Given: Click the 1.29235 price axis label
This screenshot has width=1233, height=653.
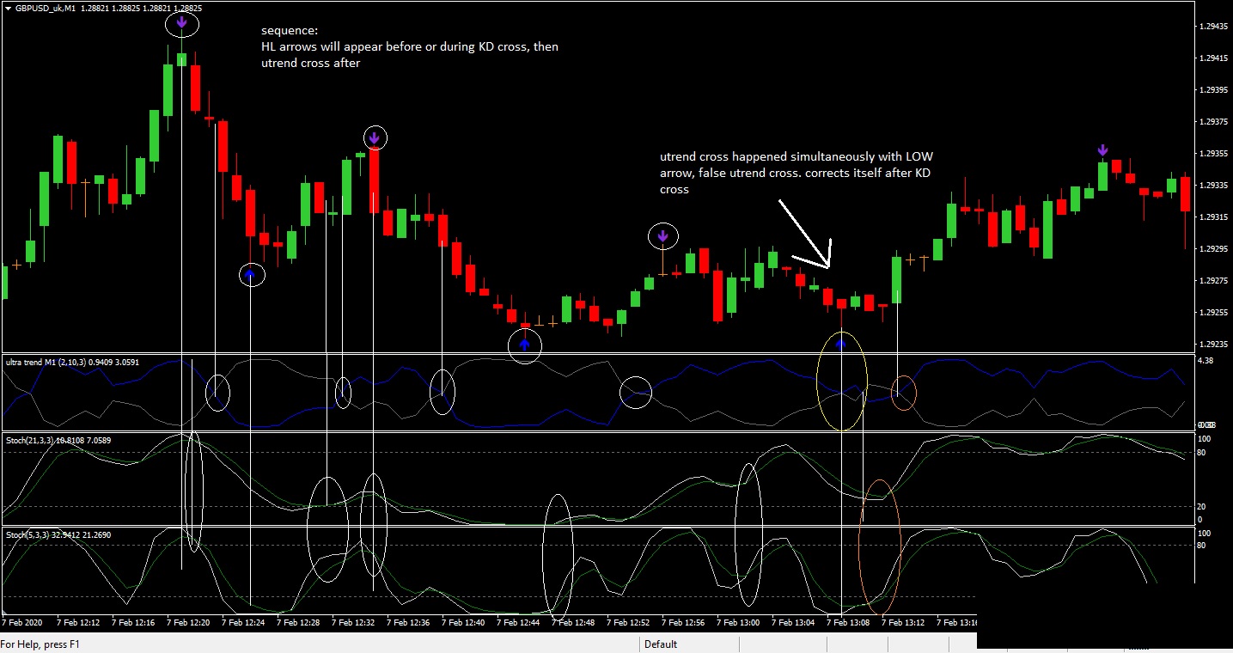Looking at the screenshot, I should coord(1212,345).
